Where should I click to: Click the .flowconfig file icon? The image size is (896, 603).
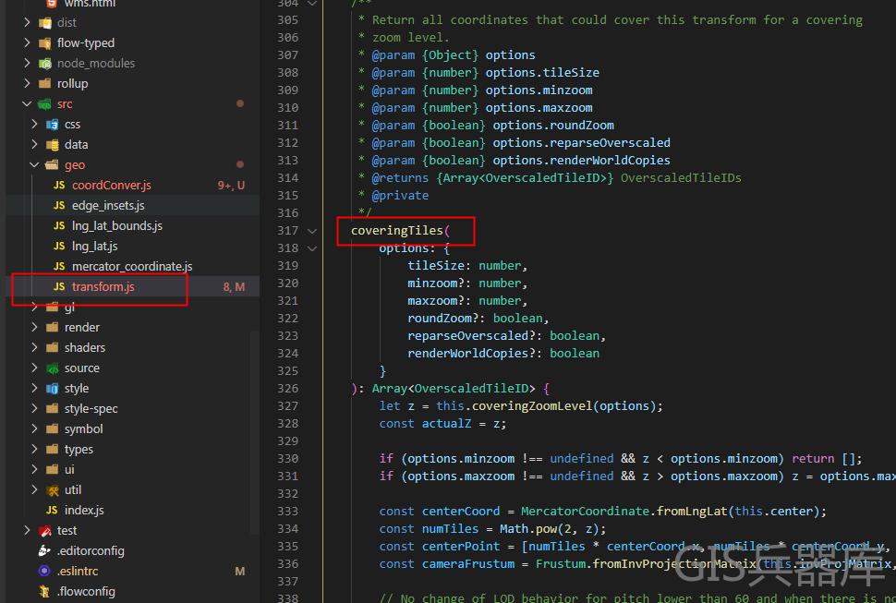pyautogui.click(x=44, y=591)
